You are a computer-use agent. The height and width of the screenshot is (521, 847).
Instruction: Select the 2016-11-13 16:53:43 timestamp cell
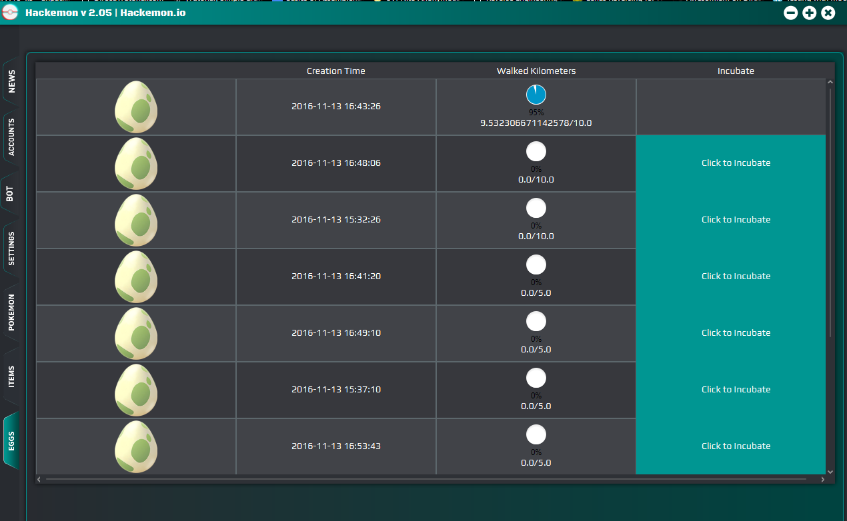[336, 446]
